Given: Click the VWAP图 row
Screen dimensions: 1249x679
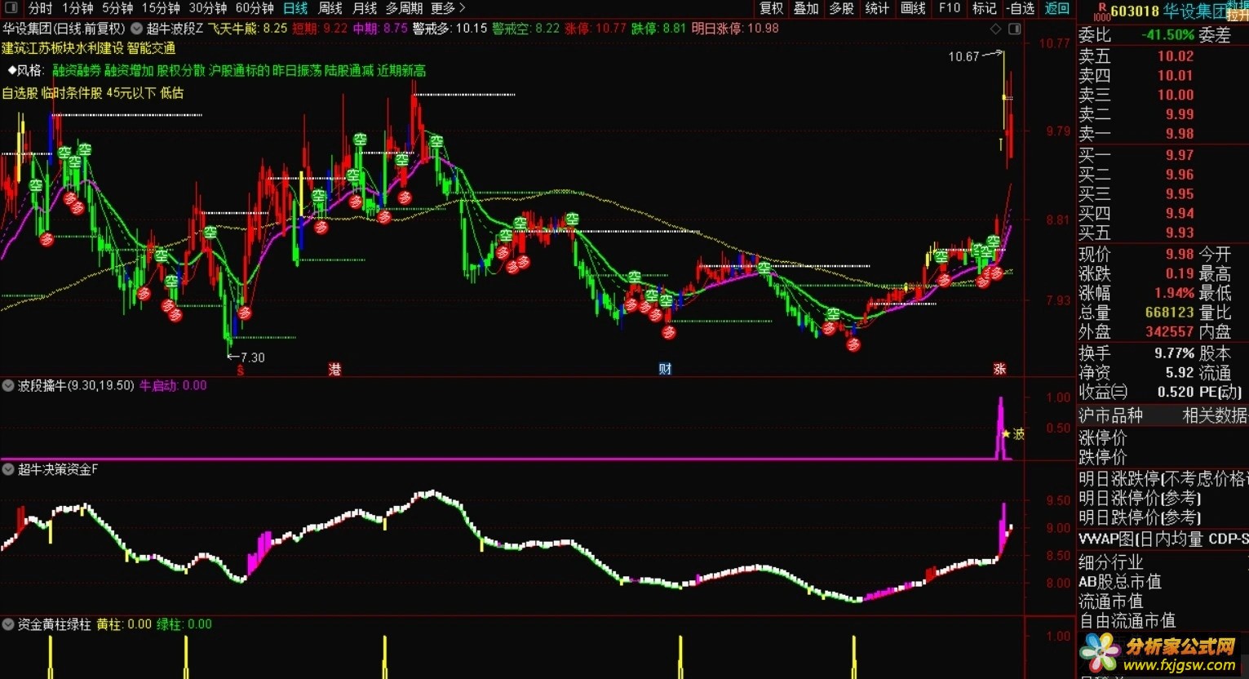Looking at the screenshot, I should 1163,539.
